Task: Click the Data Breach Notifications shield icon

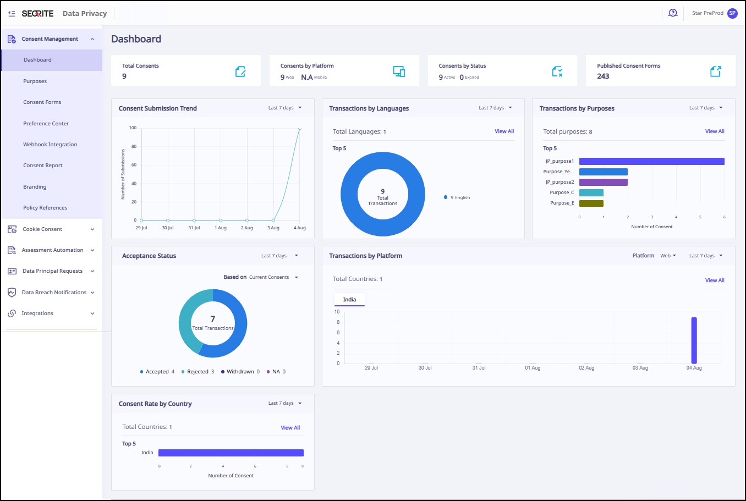Action: point(12,293)
